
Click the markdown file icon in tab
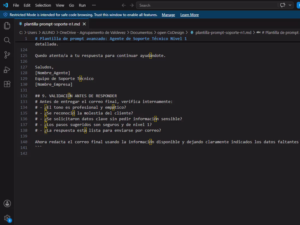point(20,24)
